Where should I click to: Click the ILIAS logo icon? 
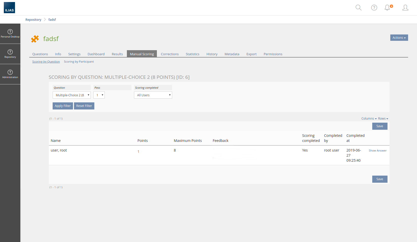[9, 8]
